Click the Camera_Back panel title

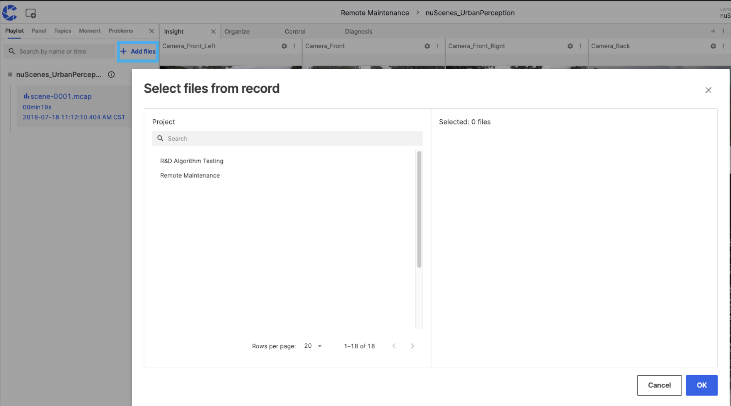(610, 46)
